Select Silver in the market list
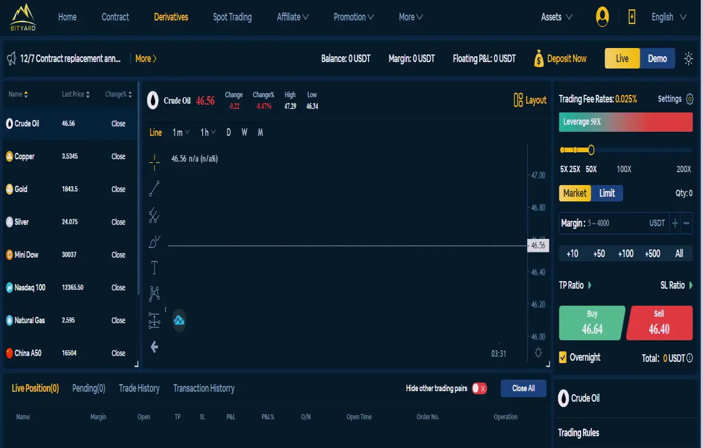This screenshot has height=448, width=703. point(69,222)
